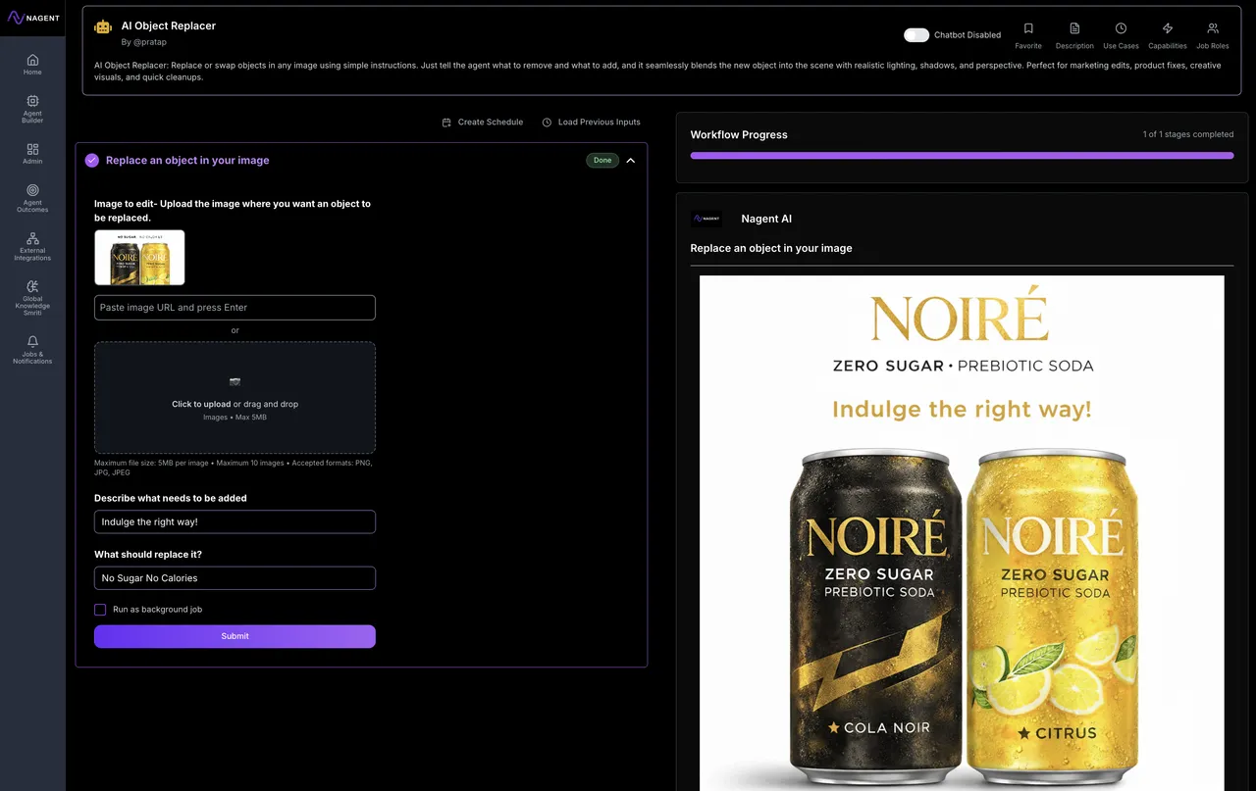Open the Job Roles people icon
Screen dimensions: 1256x791
click(x=1213, y=28)
